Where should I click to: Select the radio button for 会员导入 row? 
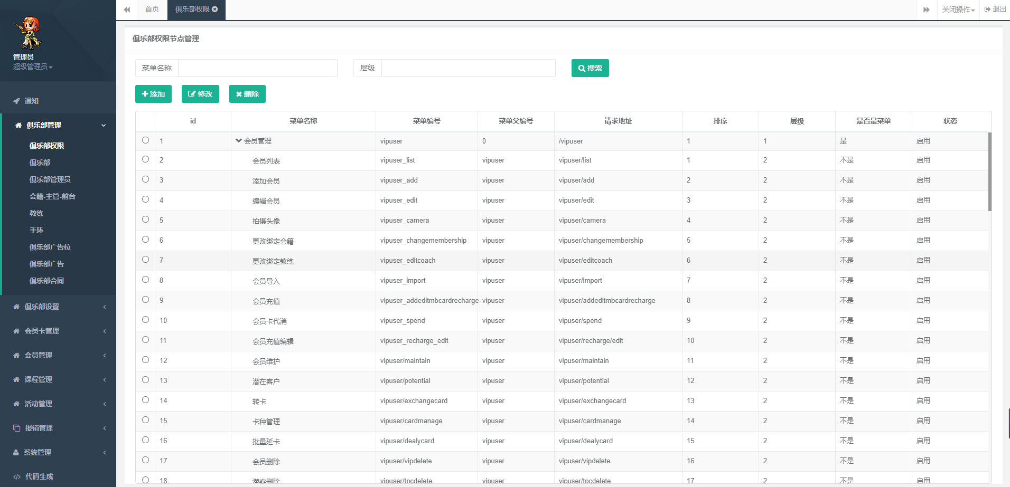(145, 280)
